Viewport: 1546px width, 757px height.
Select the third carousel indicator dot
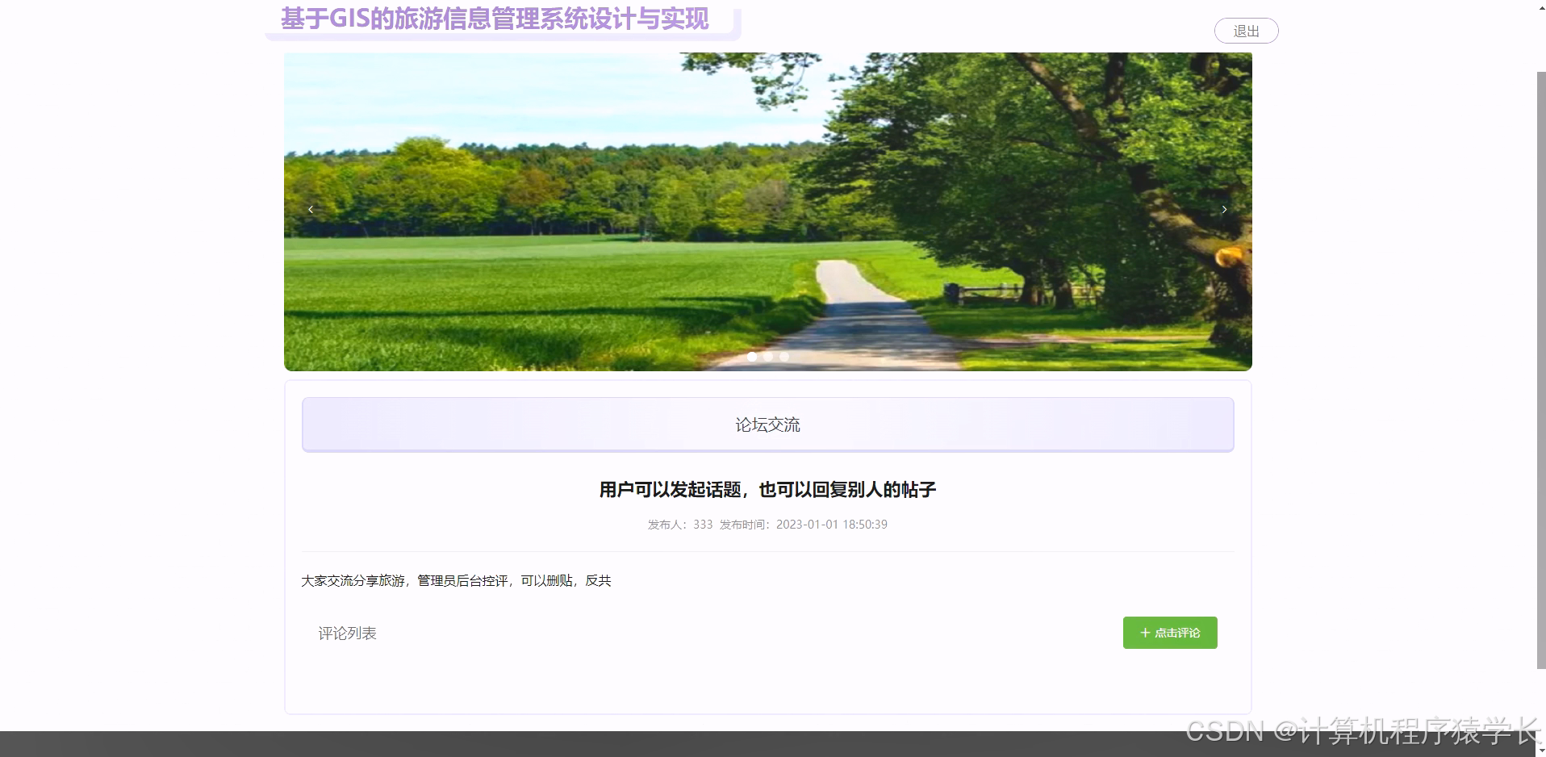[x=783, y=357]
